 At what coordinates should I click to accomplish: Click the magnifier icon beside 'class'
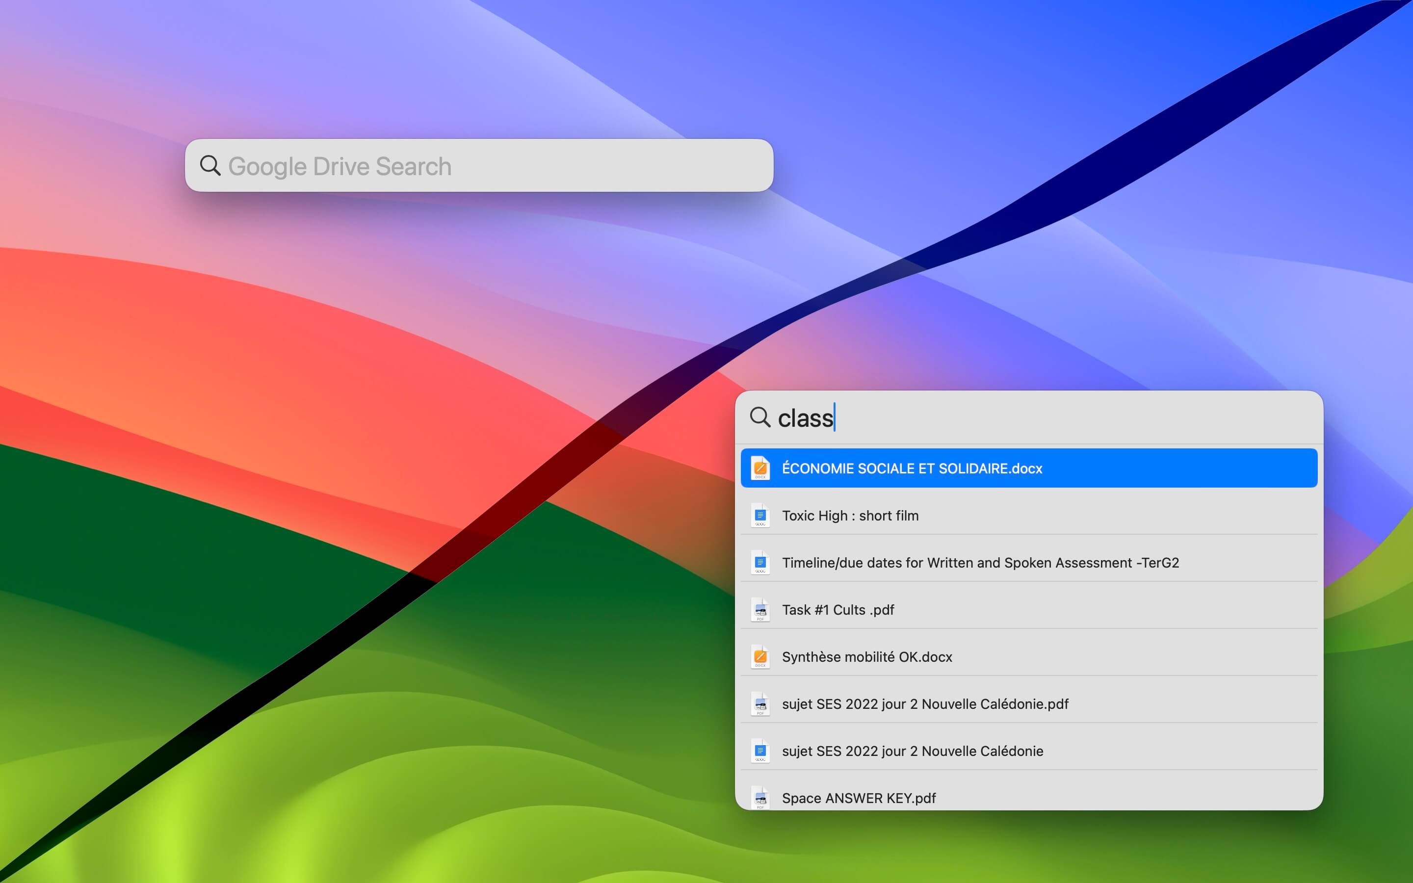(760, 417)
